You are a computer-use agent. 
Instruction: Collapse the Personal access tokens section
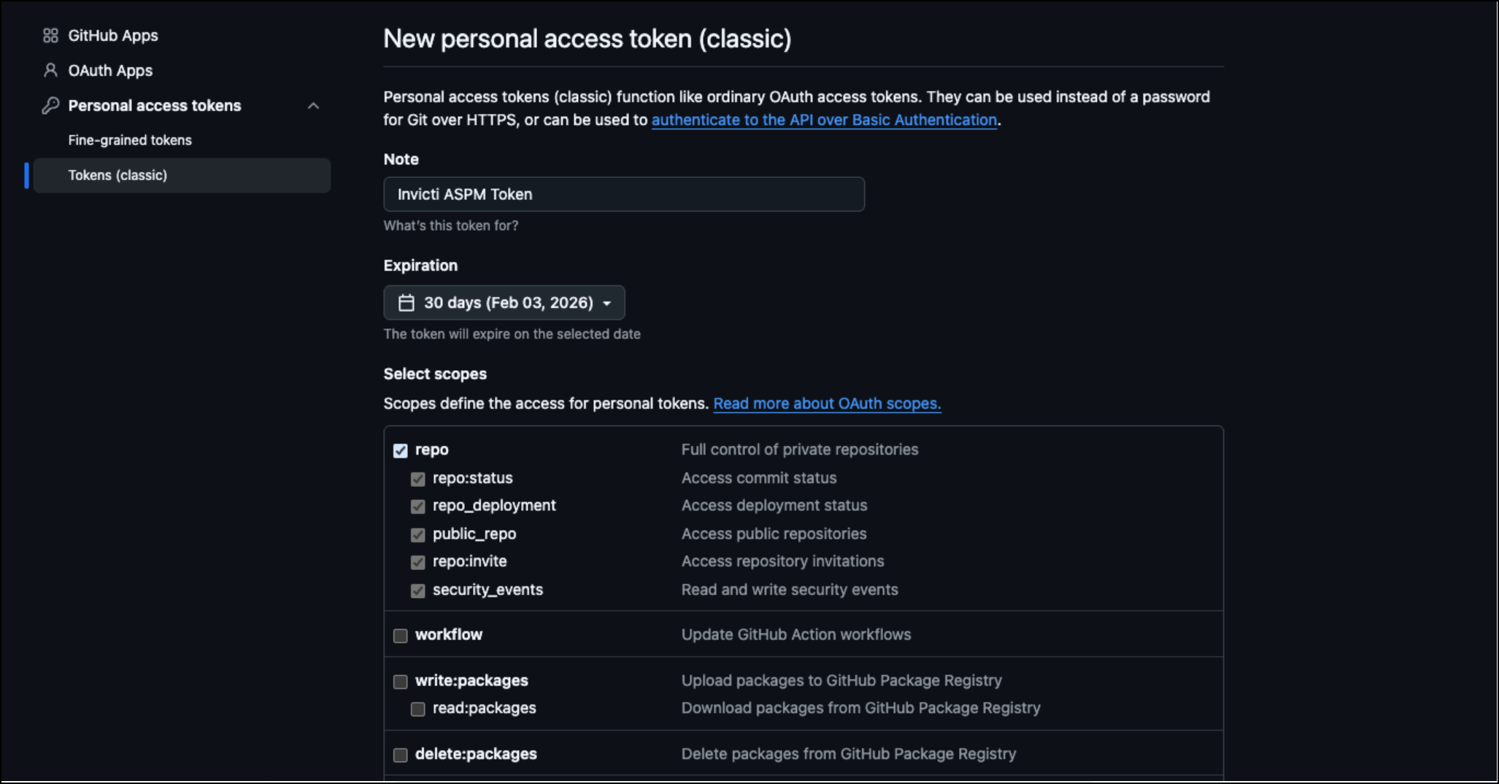point(314,106)
